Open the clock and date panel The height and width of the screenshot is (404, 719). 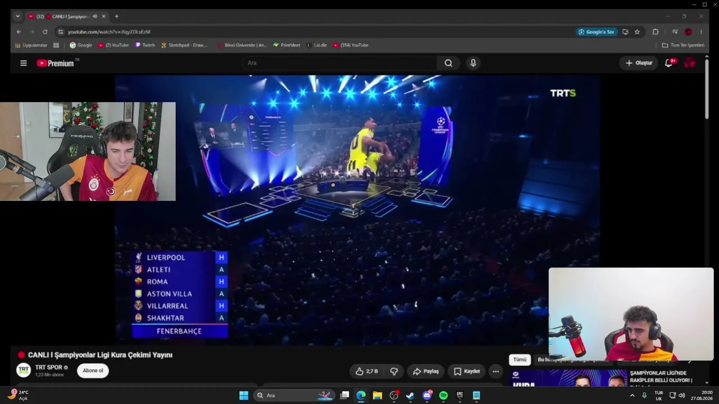tap(702, 396)
